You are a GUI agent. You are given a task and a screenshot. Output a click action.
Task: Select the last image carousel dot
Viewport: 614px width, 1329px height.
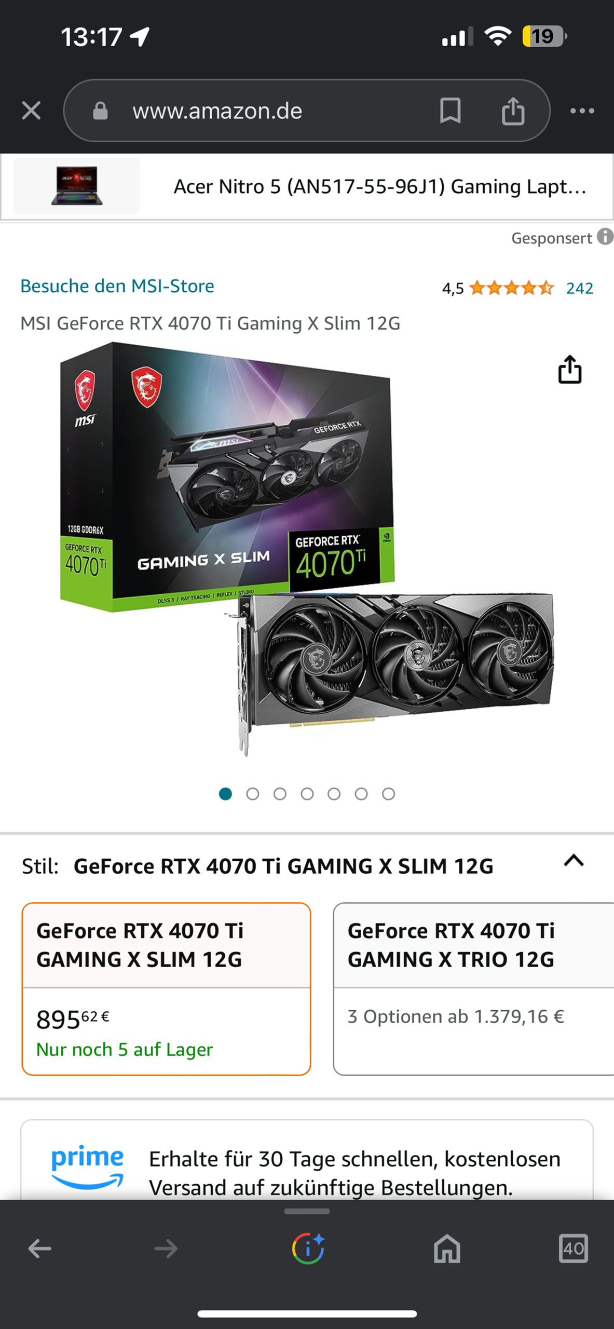click(x=388, y=794)
